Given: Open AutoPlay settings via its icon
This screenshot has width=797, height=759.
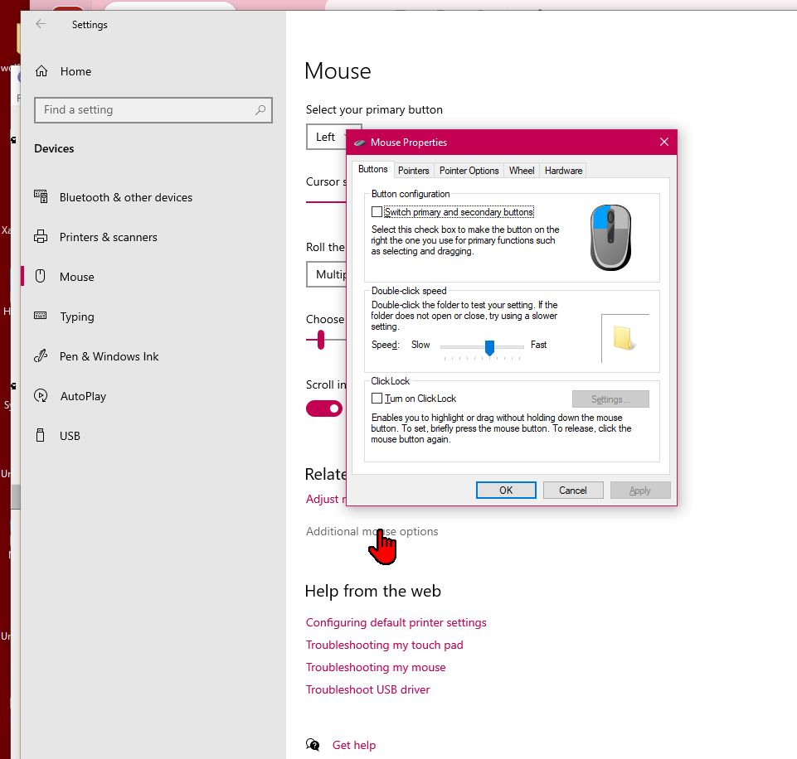Looking at the screenshot, I should 40,396.
